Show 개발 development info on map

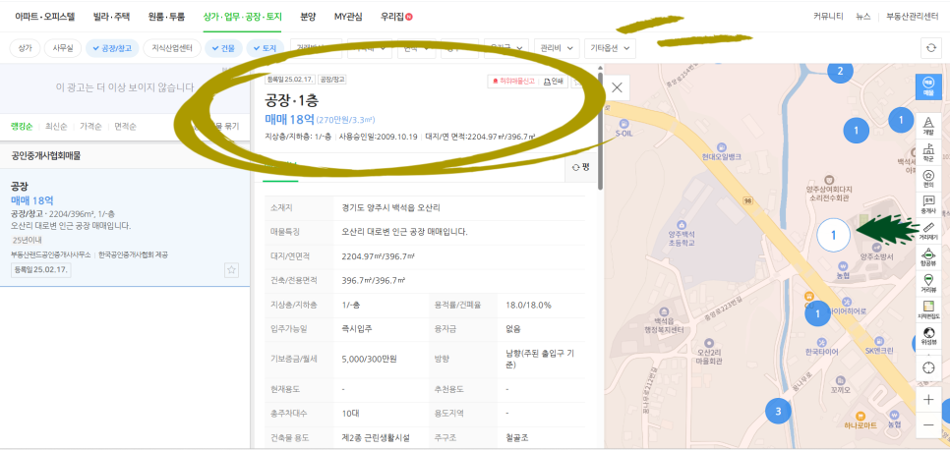[x=927, y=125]
